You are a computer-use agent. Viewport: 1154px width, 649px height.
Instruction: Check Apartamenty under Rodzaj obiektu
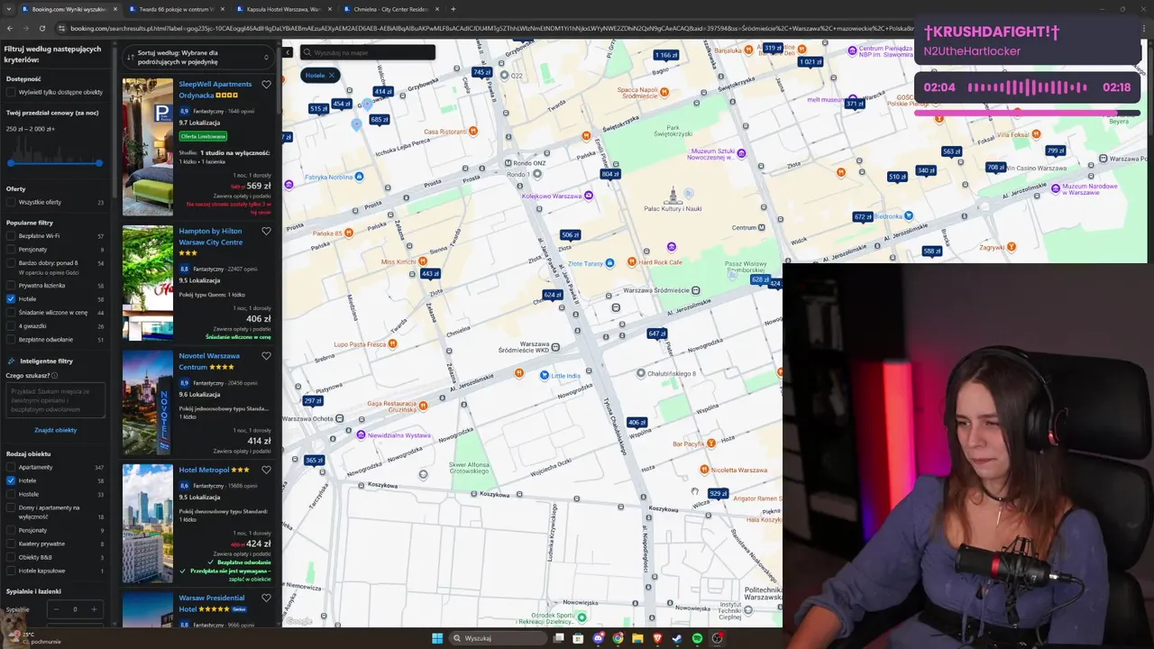pos(11,467)
